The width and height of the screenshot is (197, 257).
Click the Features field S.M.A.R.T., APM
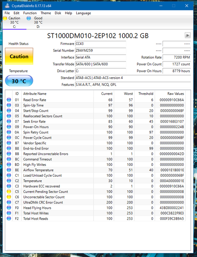tap(133, 85)
